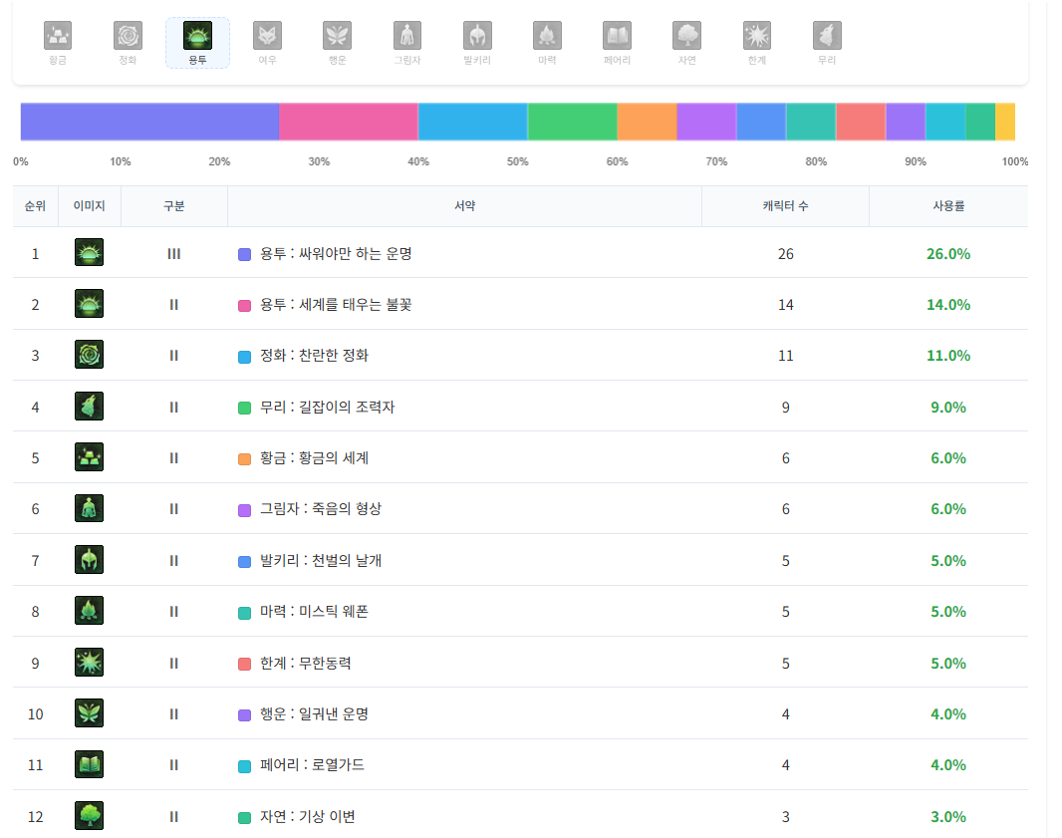
Task: Click the selected 용투 filter icon
Action: [x=197, y=37]
